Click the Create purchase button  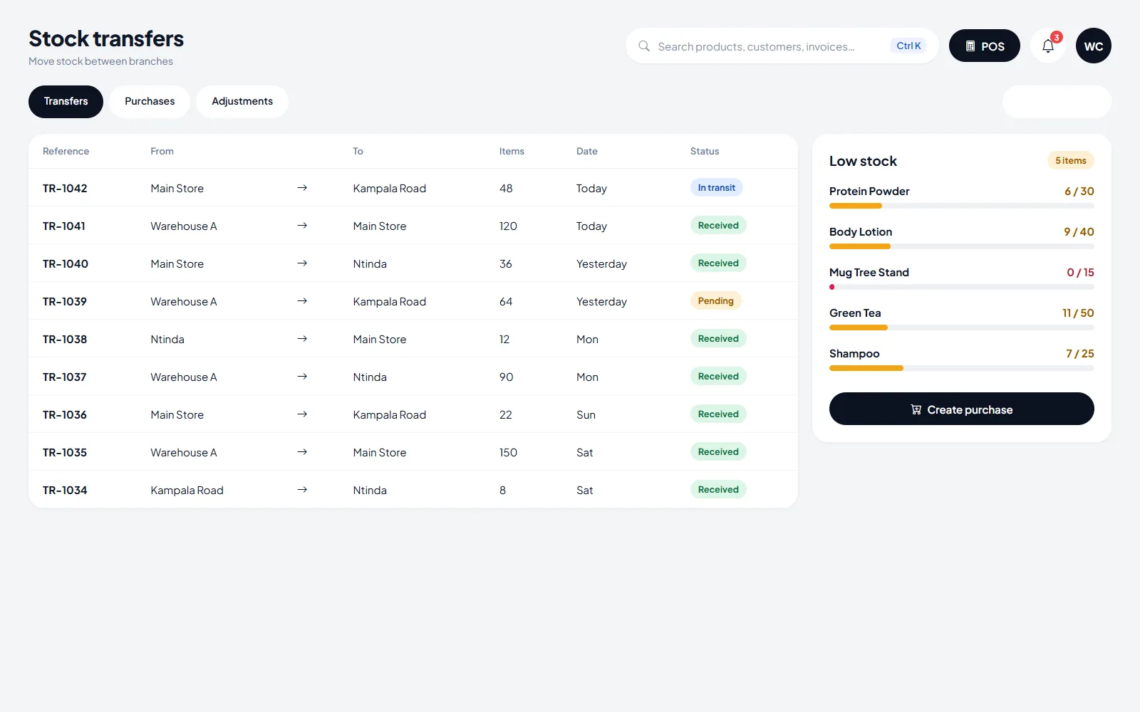pos(962,409)
